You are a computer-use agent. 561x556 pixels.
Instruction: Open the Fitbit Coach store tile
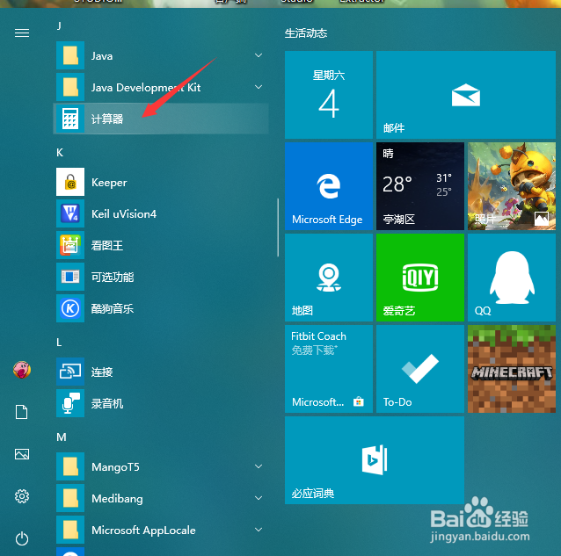point(329,369)
